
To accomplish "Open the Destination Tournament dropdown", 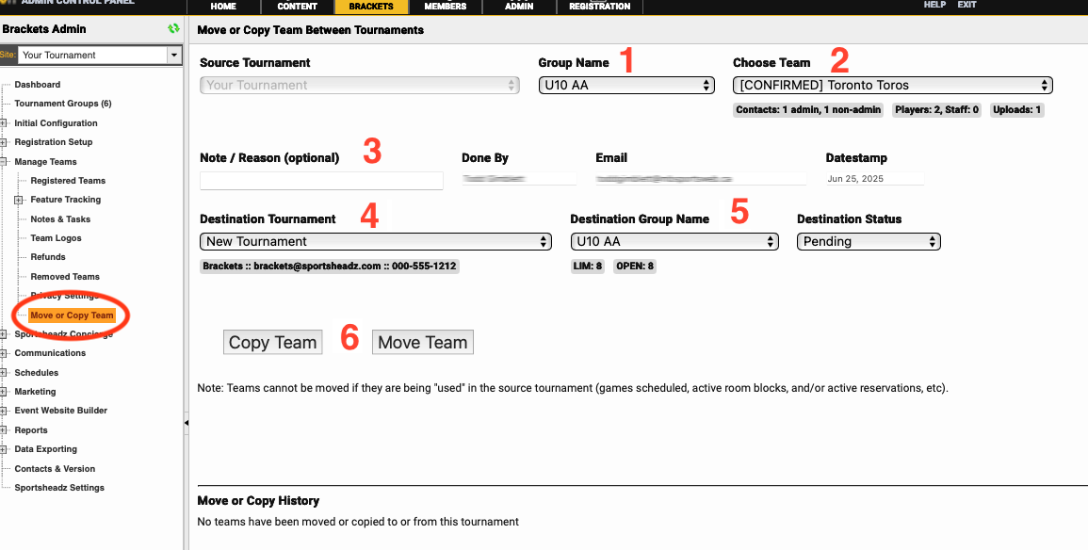I will click(376, 241).
